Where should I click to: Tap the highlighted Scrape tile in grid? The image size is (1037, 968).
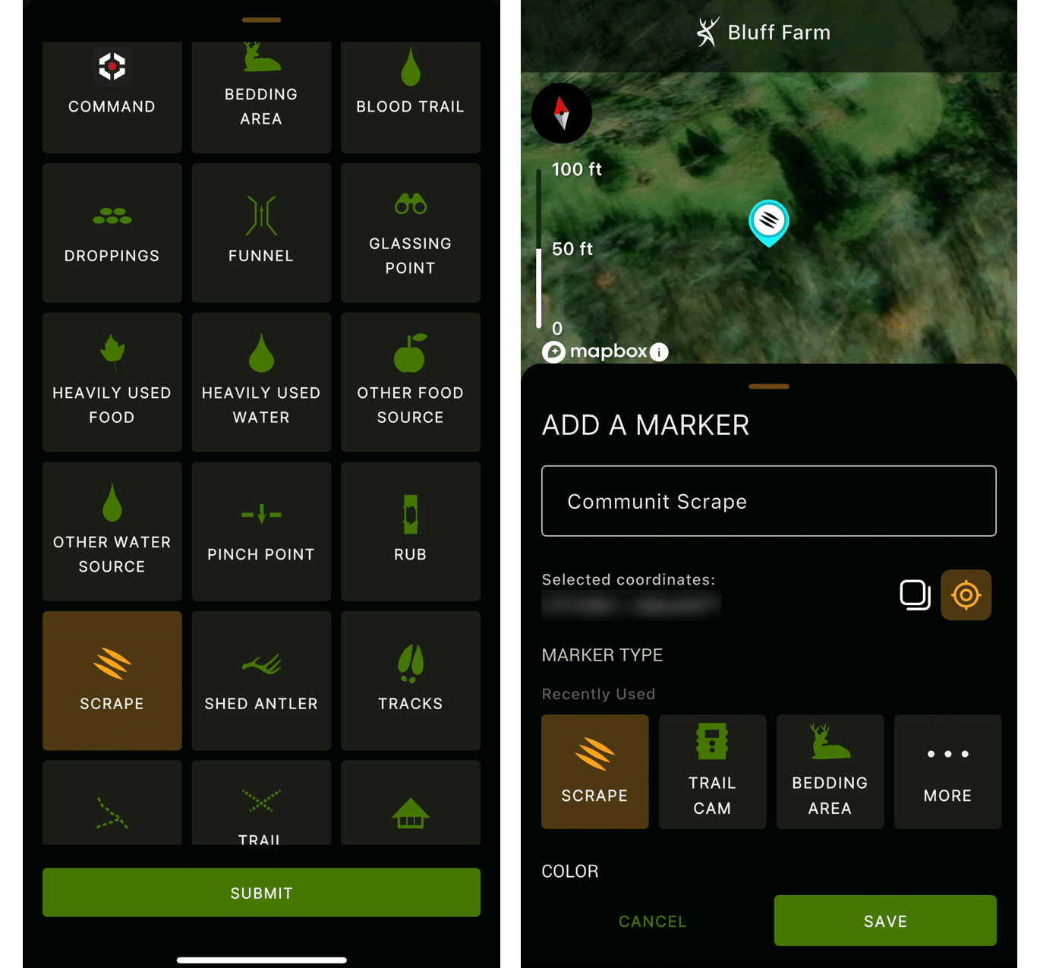[x=112, y=681]
